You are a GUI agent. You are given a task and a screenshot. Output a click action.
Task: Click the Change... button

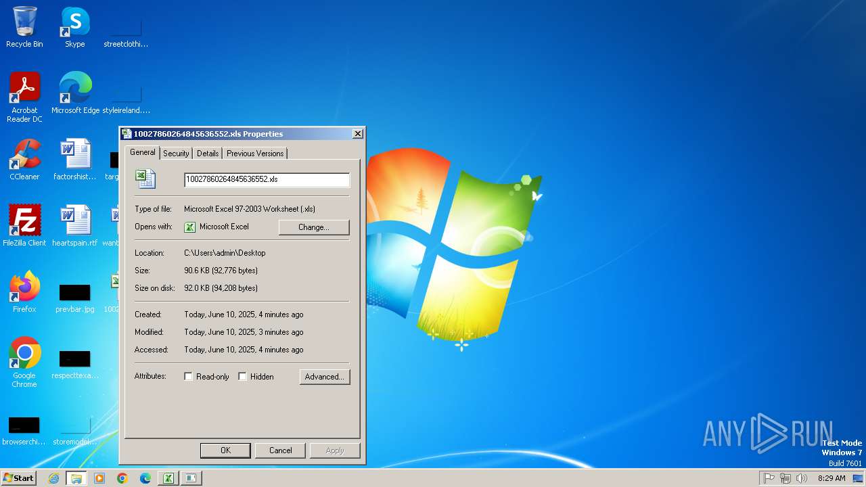point(314,227)
